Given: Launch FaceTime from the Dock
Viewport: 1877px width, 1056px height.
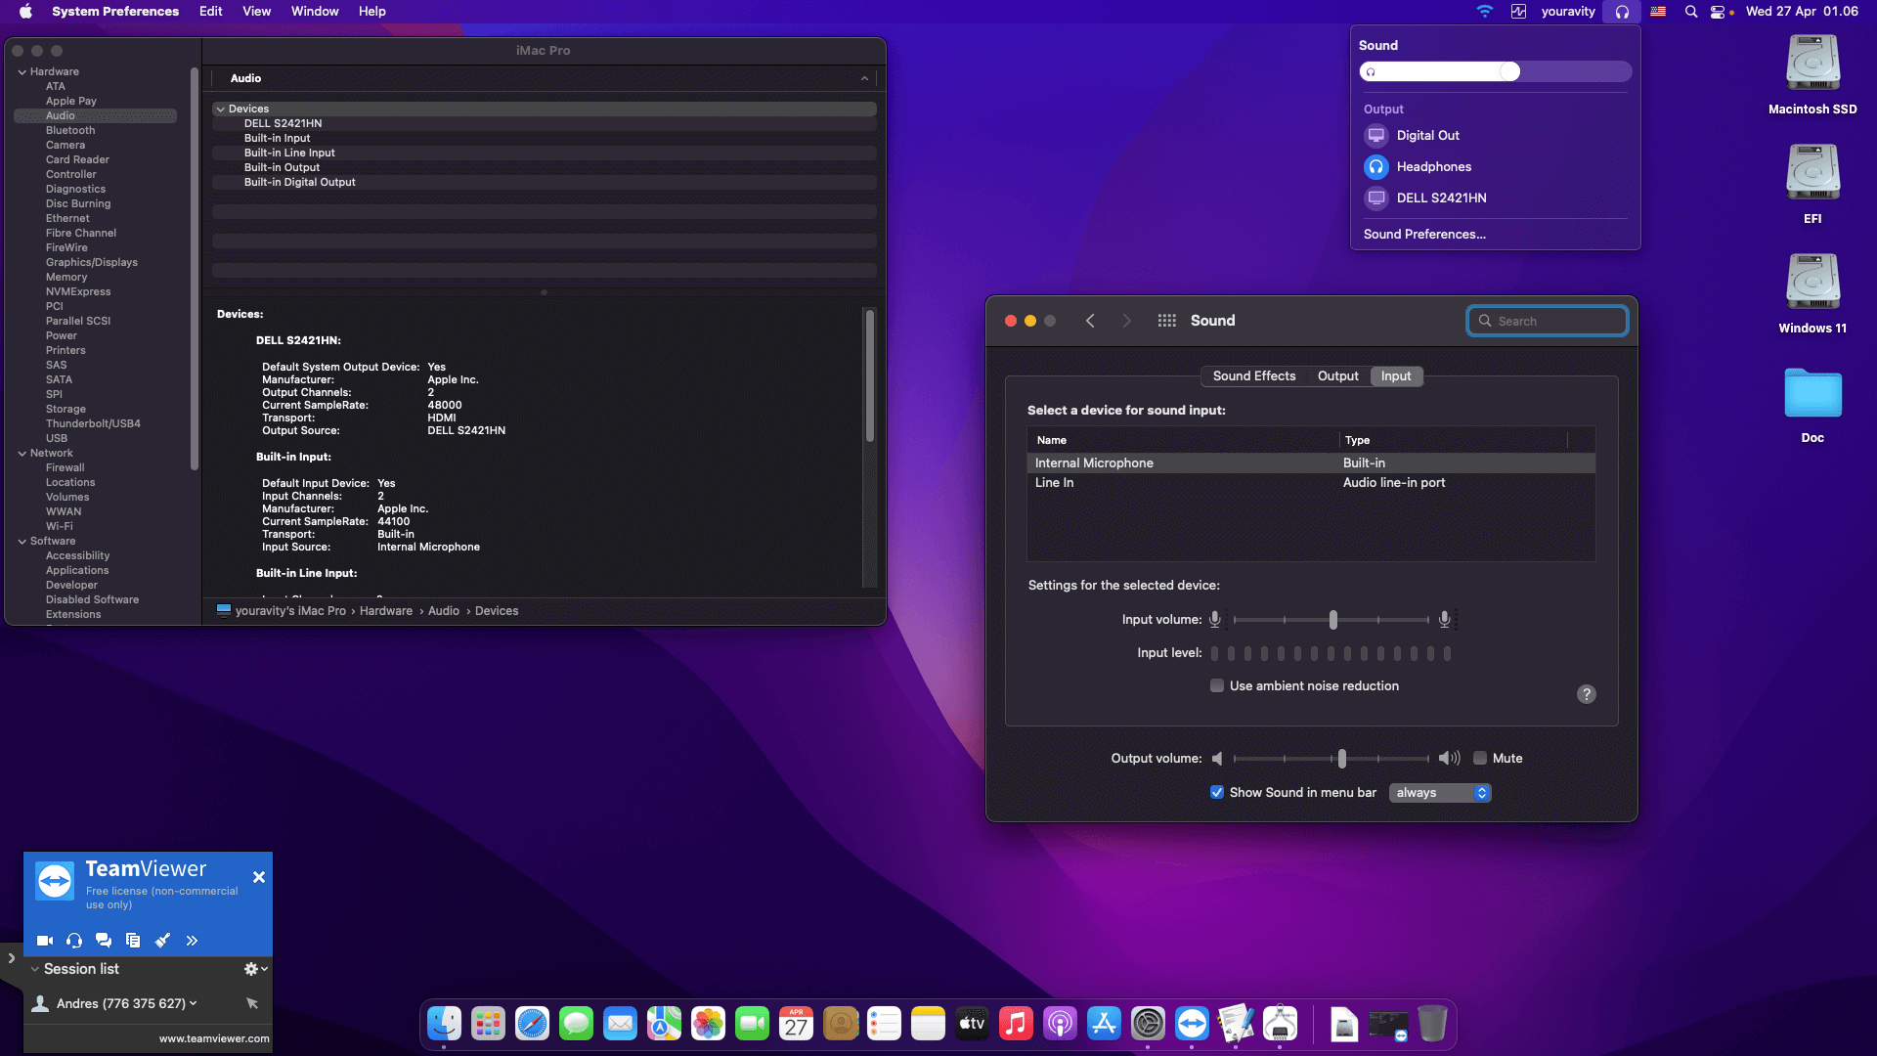Looking at the screenshot, I should tap(753, 1024).
